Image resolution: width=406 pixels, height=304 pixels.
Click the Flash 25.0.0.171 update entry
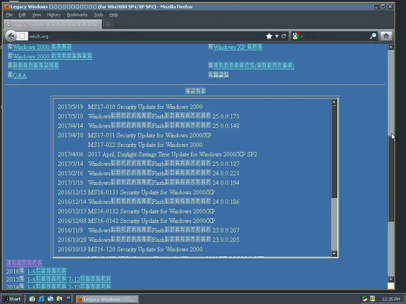pos(164,116)
